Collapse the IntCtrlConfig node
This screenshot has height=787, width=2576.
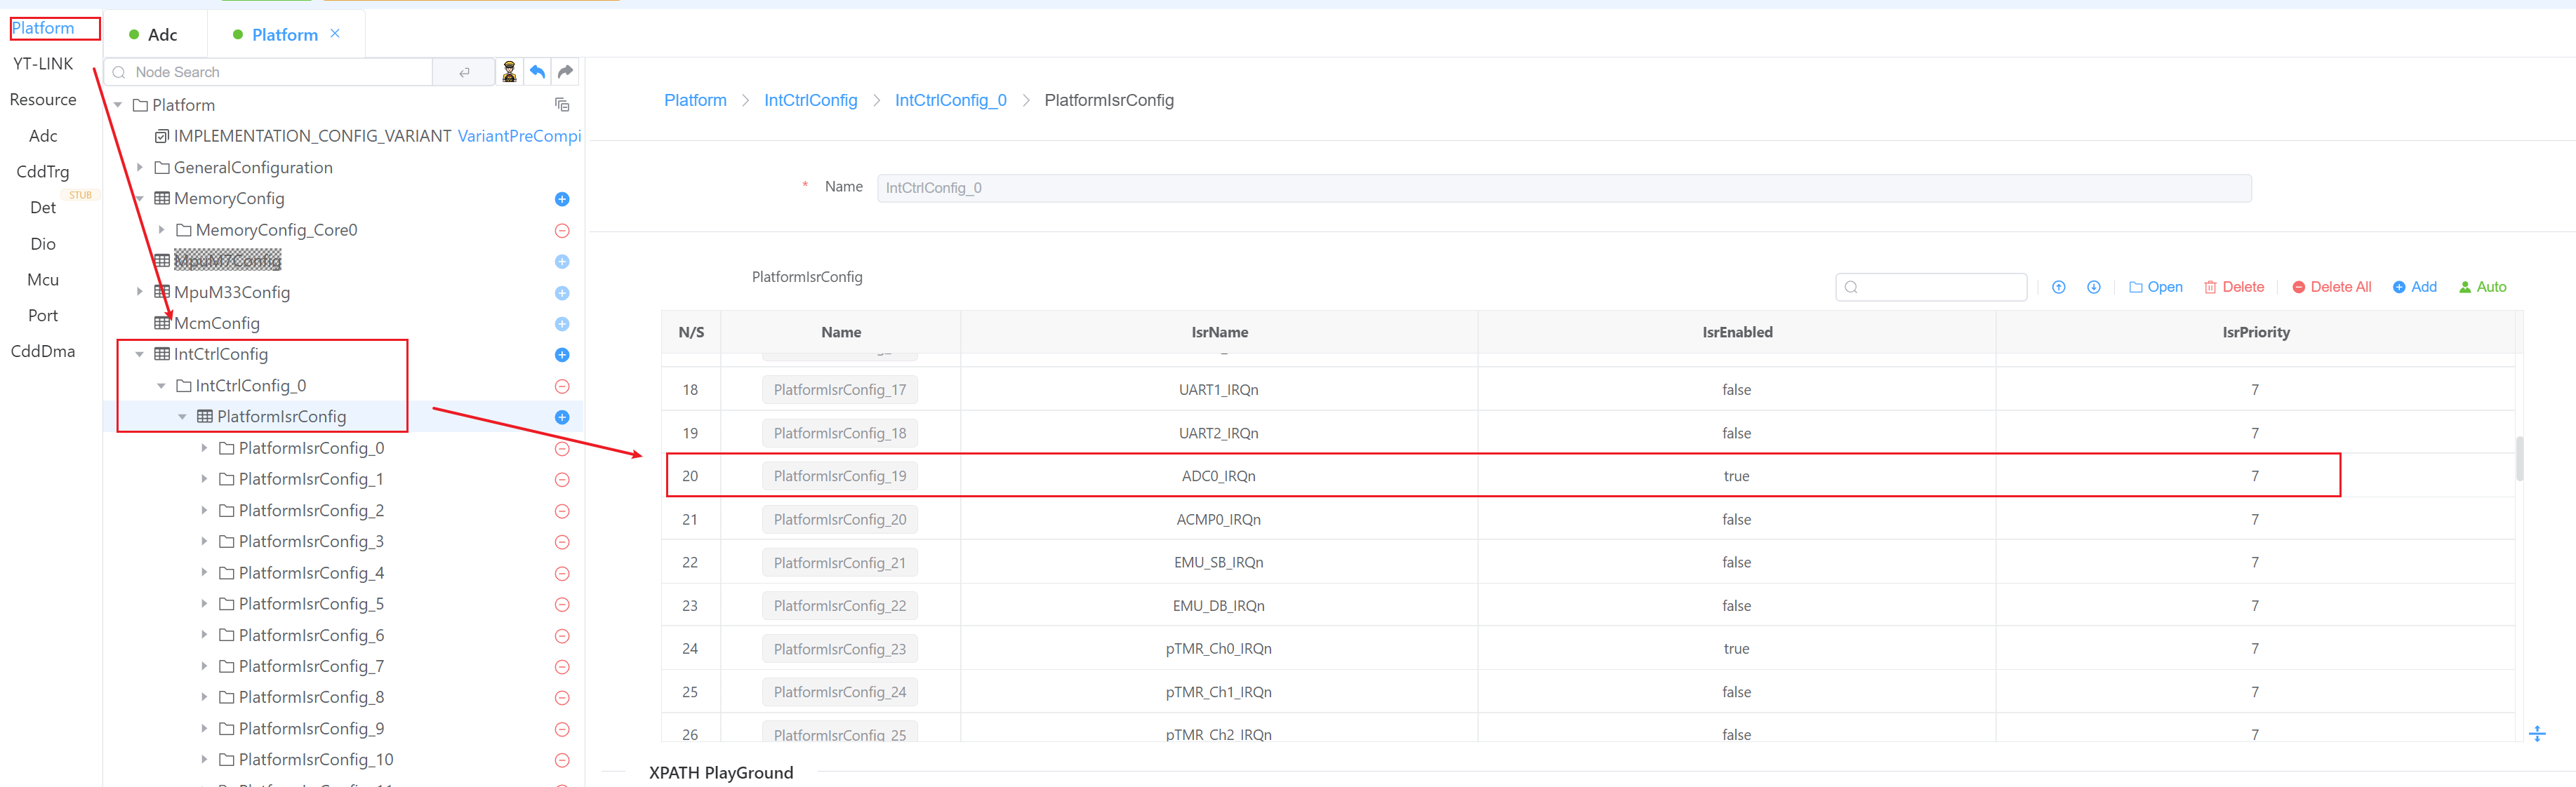[x=140, y=354]
